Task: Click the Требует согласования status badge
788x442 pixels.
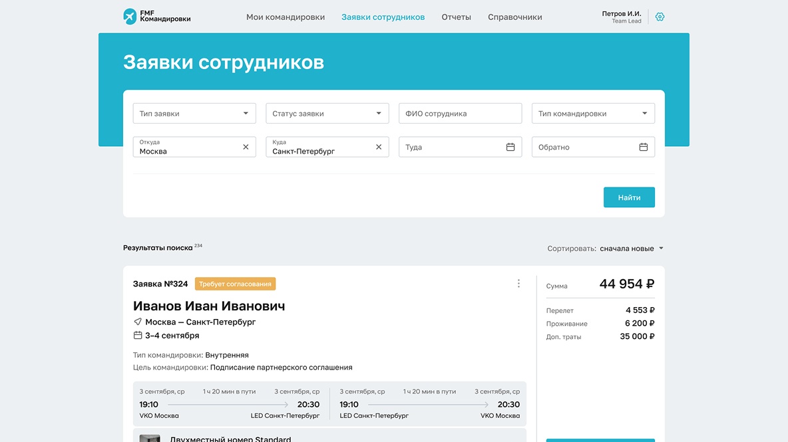Action: (x=234, y=283)
